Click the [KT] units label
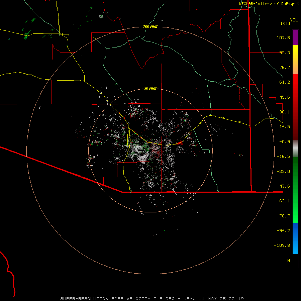 [286, 23]
